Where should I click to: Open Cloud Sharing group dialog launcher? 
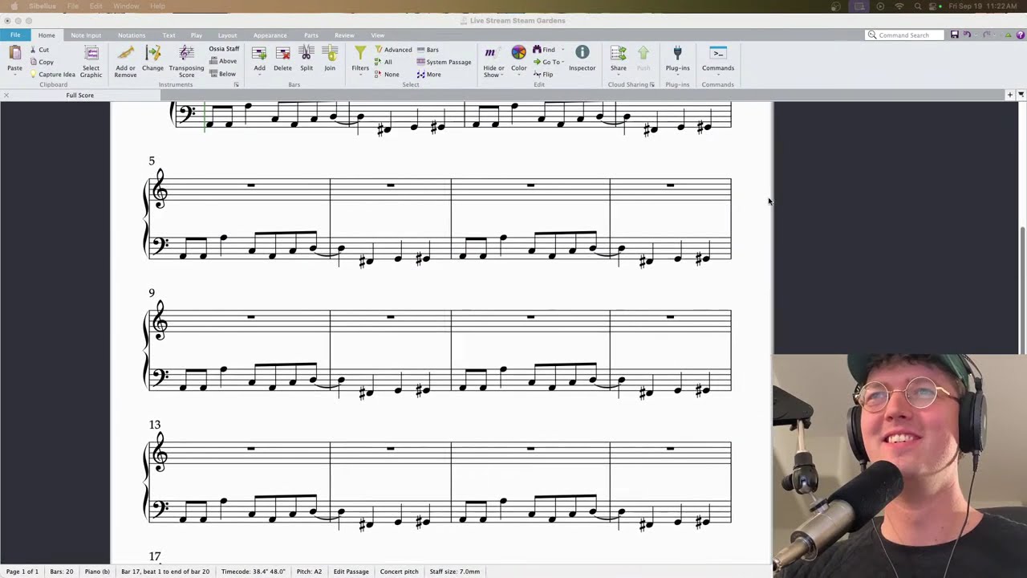point(652,84)
